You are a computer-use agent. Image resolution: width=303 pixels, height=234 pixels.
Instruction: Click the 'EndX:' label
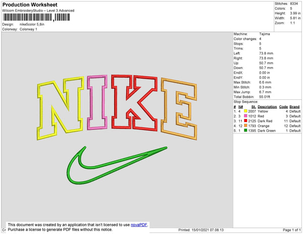[x=238, y=73]
